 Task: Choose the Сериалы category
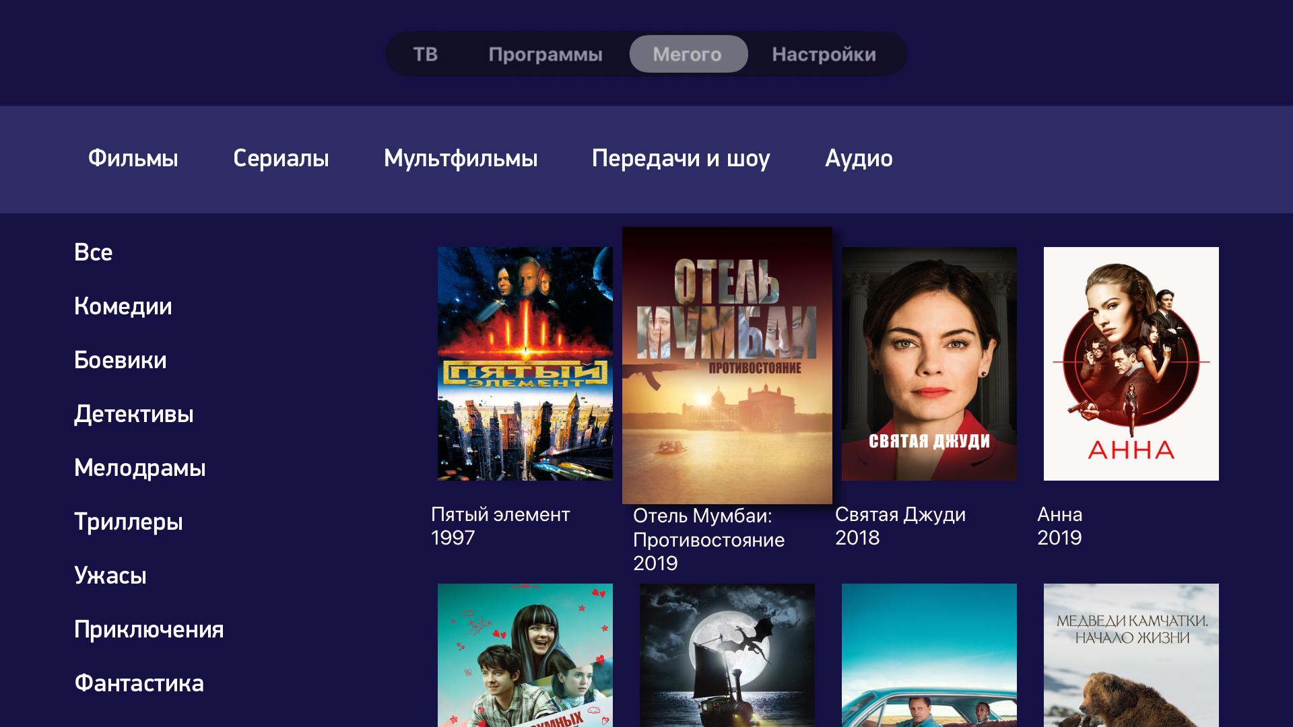(x=281, y=158)
